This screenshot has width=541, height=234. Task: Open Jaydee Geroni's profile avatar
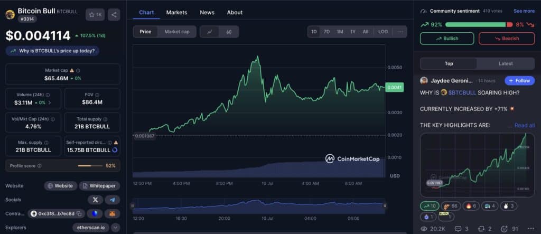(424, 80)
